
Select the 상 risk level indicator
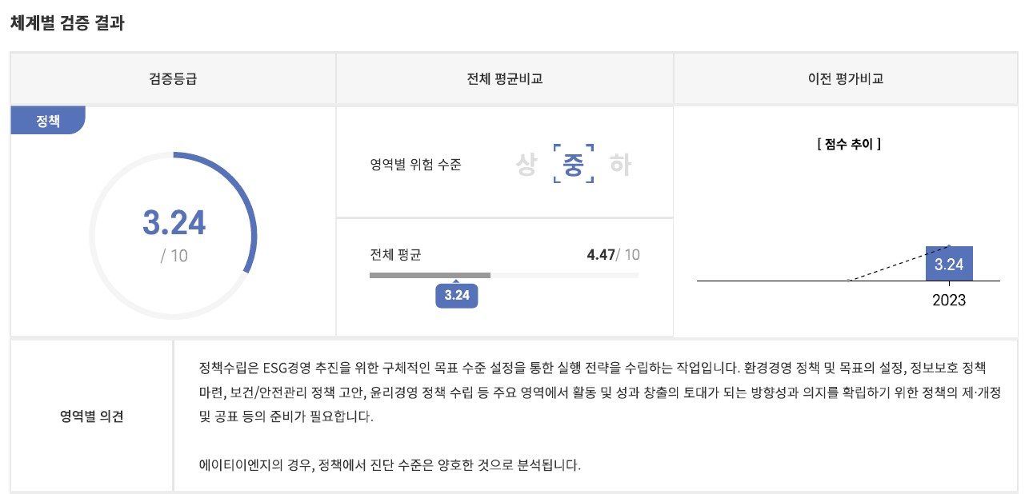point(526,165)
